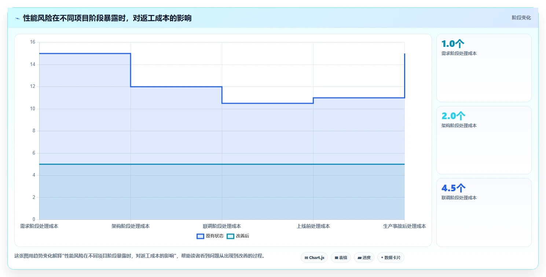Click the teal 改善后 legend color box

[x=230, y=236]
